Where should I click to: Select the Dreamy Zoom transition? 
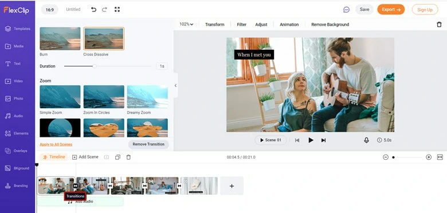147,97
